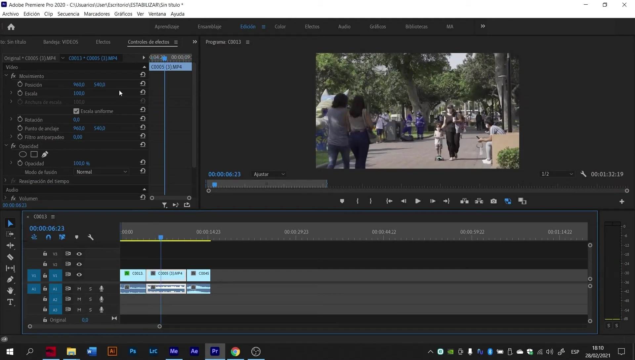Open Modo de fusión Normal dropdown
Viewport: 635px width, 360px height.
(x=102, y=172)
